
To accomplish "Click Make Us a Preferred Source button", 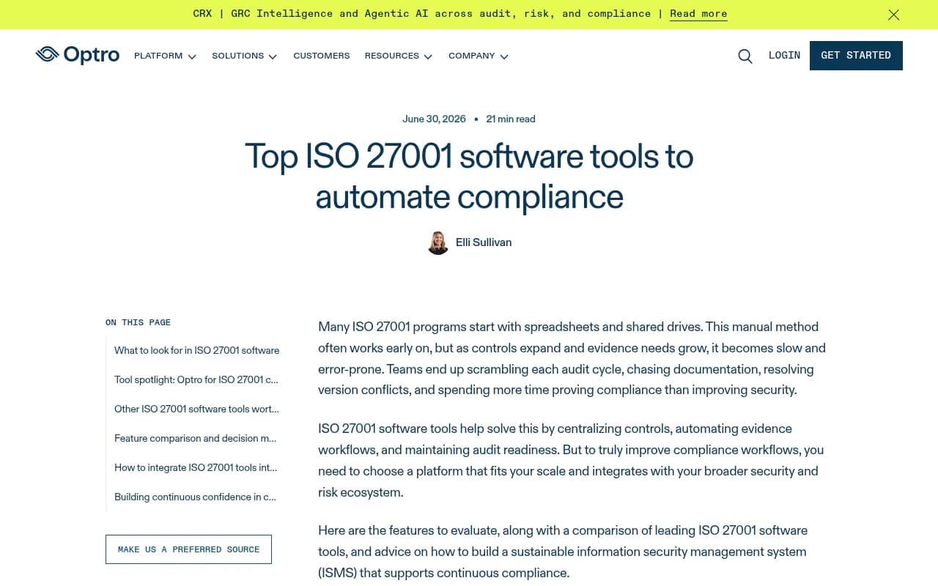I will tap(188, 549).
